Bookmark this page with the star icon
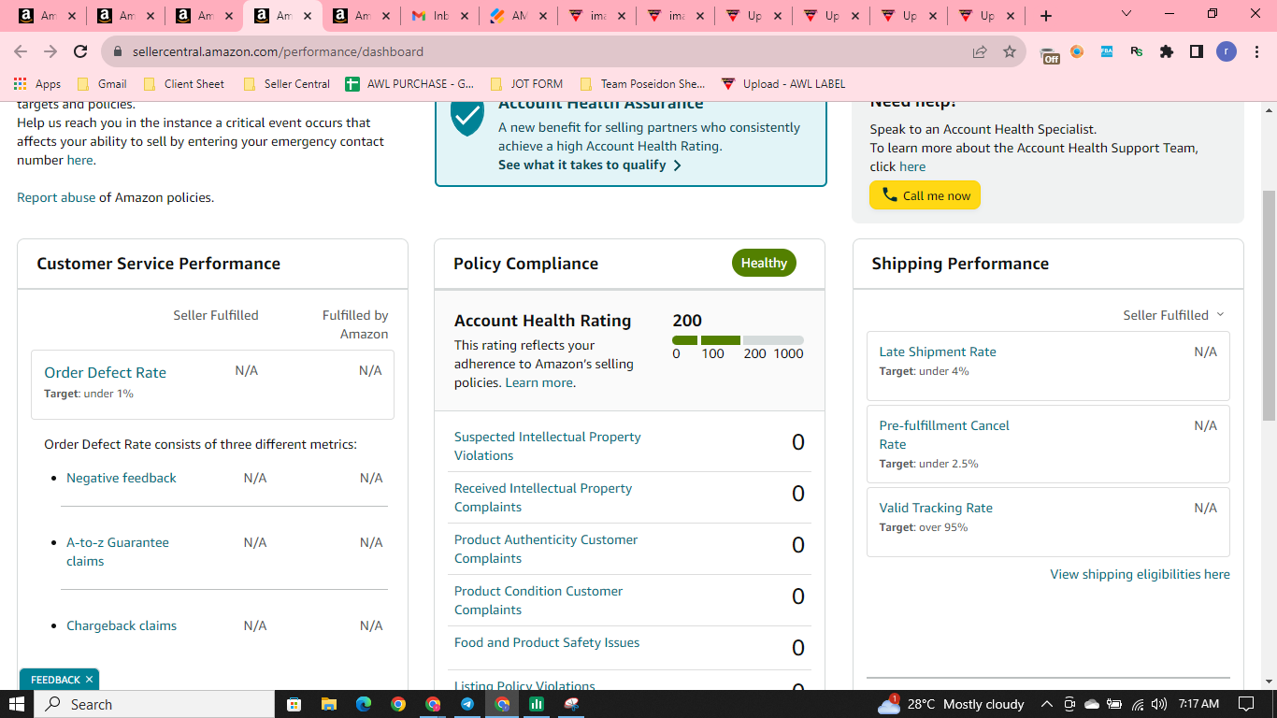Viewport: 1277px width, 718px height. [x=1010, y=52]
